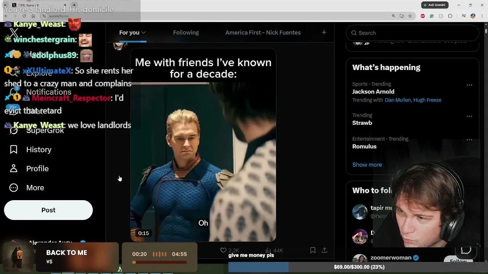The image size is (488, 274).
Task: Open Chrome tab search dropdown arrow
Action: 5,5
